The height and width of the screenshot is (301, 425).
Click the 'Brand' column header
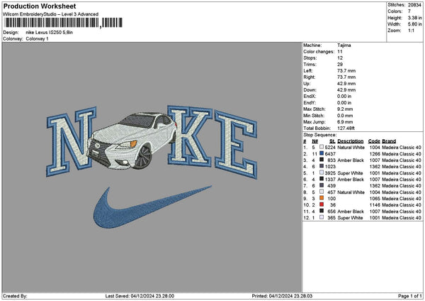389,141
